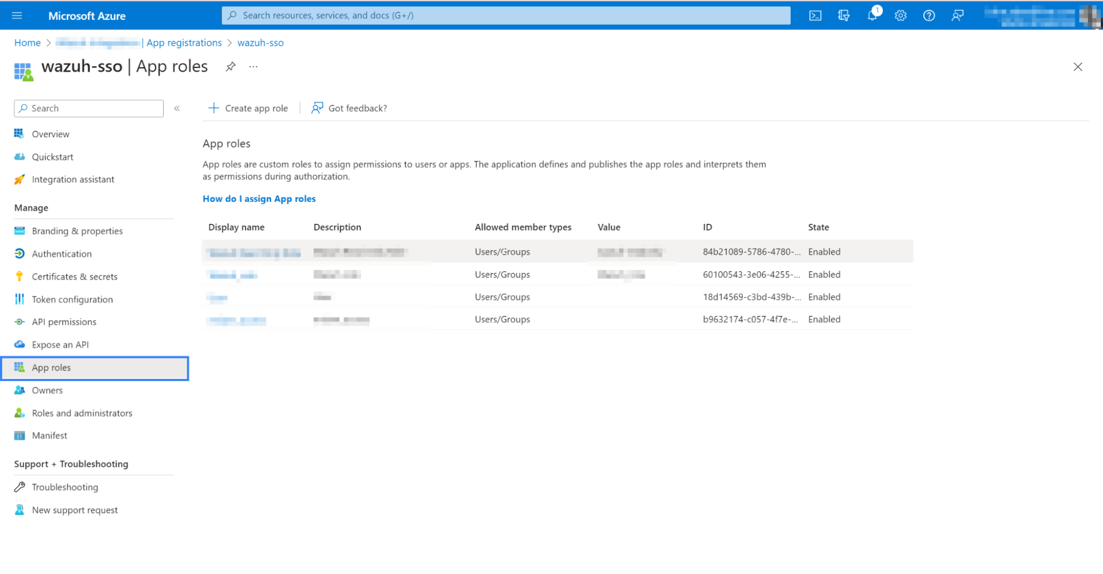Open App registrations breadcrumb
The image size is (1103, 574).
184,42
